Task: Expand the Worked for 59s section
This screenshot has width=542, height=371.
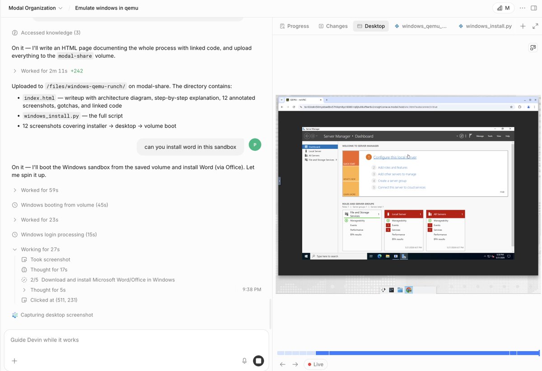Action: pyautogui.click(x=35, y=190)
